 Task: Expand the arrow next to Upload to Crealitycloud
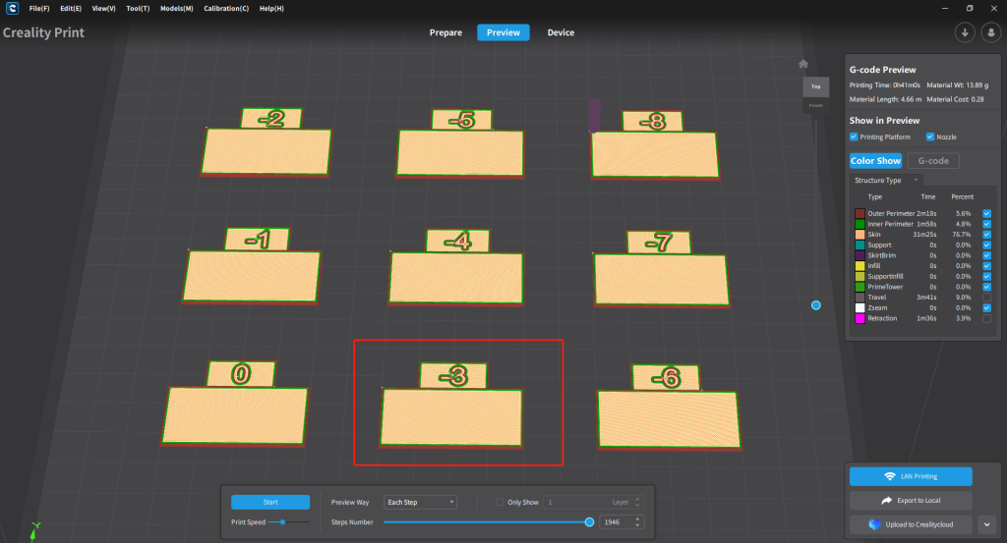coord(987,524)
